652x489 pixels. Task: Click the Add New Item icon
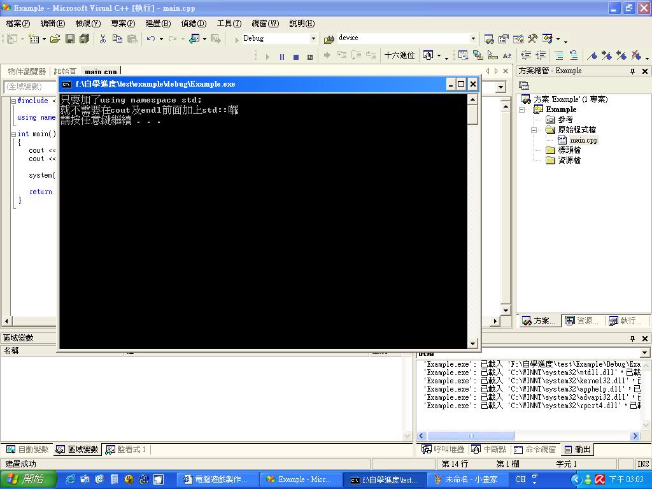[34, 39]
